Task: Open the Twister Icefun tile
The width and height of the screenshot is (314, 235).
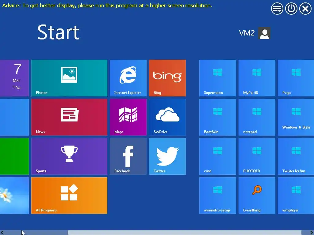Action: click(x=296, y=156)
